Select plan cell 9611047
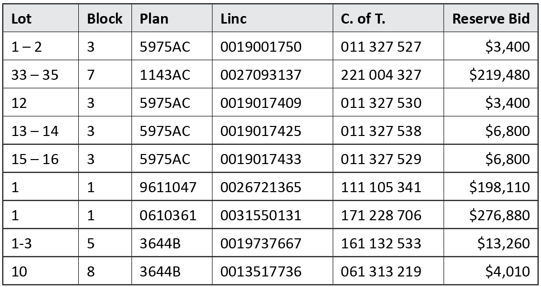 168,187
